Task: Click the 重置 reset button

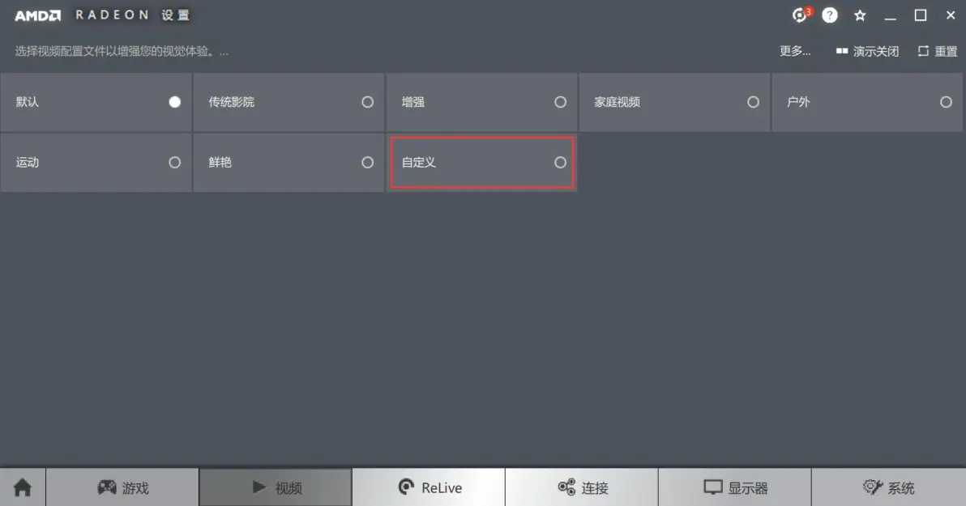Action: coord(938,51)
